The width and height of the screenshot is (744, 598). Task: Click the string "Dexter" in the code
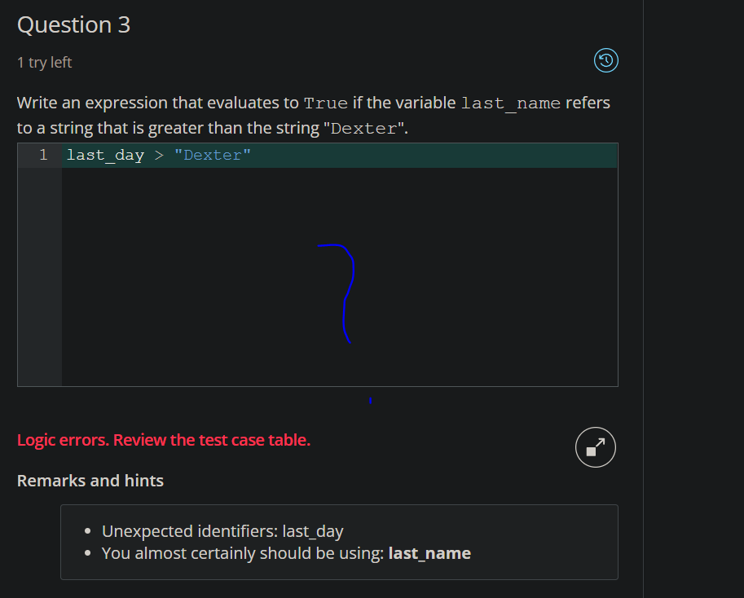213,155
